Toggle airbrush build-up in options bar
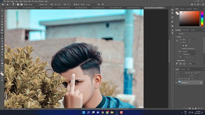 tap(65, 4)
